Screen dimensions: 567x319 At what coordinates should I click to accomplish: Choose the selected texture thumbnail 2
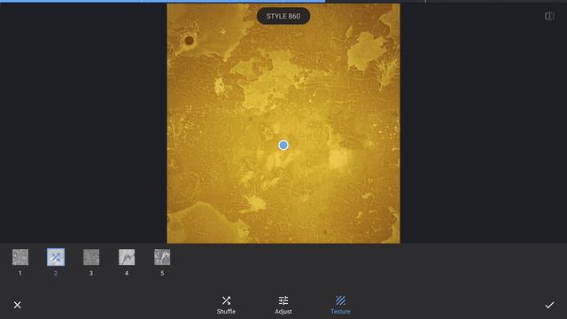point(56,257)
